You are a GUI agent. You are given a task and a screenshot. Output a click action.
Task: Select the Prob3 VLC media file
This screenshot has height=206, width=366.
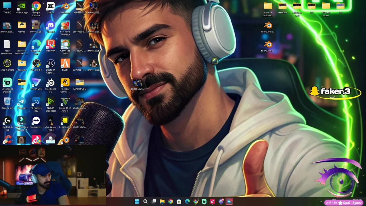click(51, 124)
